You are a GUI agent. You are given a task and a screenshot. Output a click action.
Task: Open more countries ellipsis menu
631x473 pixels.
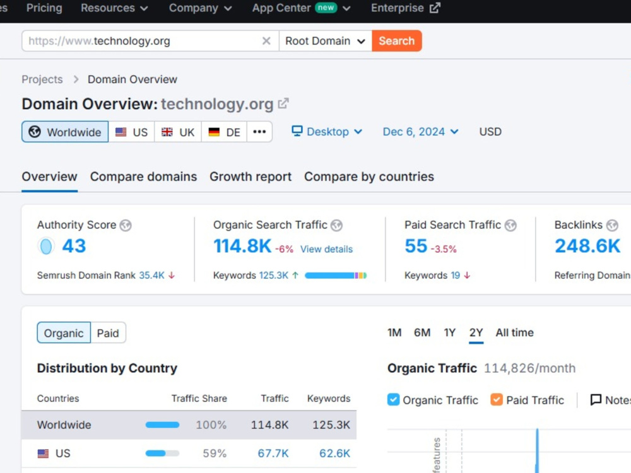pyautogui.click(x=259, y=132)
